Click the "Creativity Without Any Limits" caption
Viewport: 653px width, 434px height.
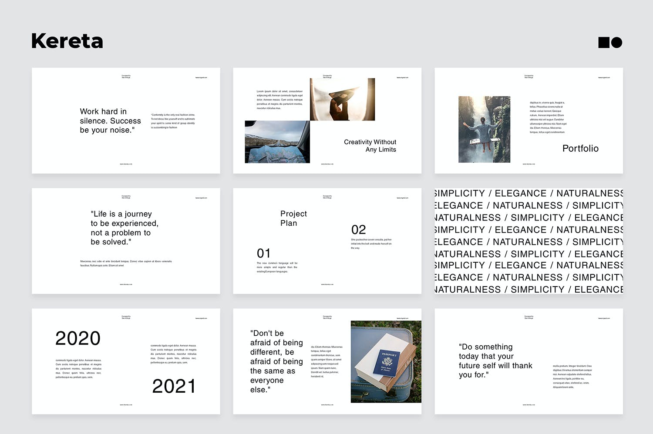click(370, 146)
